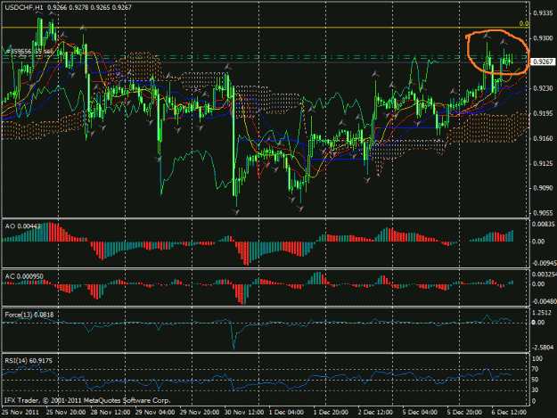The width and height of the screenshot is (557, 418).
Task: Click the 1 Dec 20:00 time label
Action: (331, 413)
